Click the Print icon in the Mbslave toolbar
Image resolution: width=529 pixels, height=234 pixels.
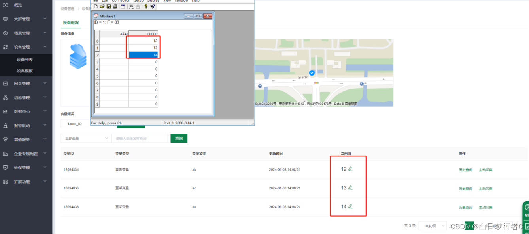(115, 6)
